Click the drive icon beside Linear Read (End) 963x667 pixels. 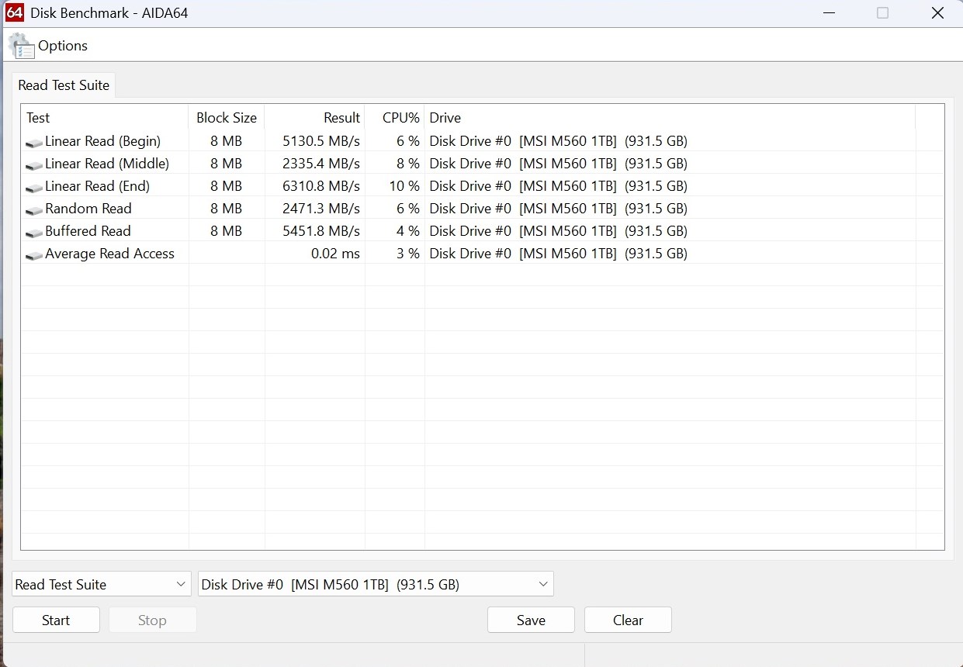34,188
